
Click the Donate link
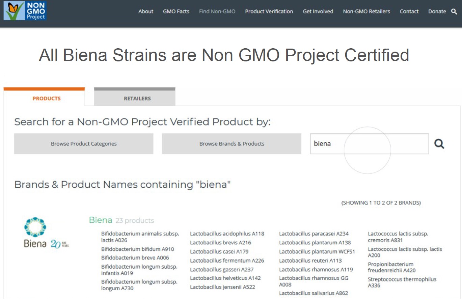[x=437, y=11]
